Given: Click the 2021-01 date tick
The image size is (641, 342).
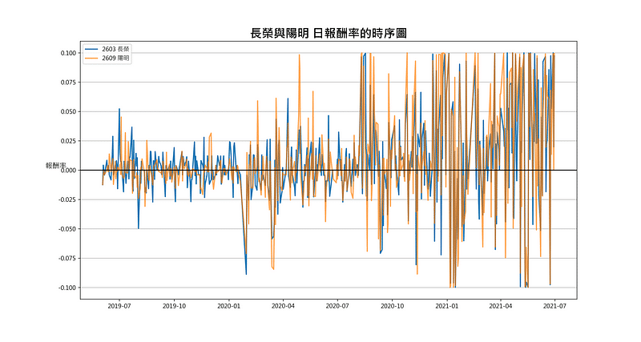Looking at the screenshot, I should tap(446, 306).
